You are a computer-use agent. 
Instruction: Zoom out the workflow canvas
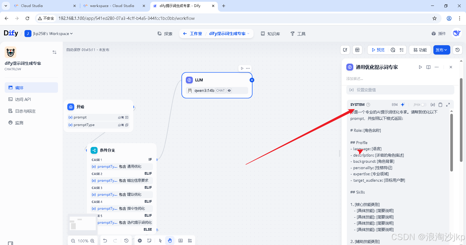click(73, 241)
